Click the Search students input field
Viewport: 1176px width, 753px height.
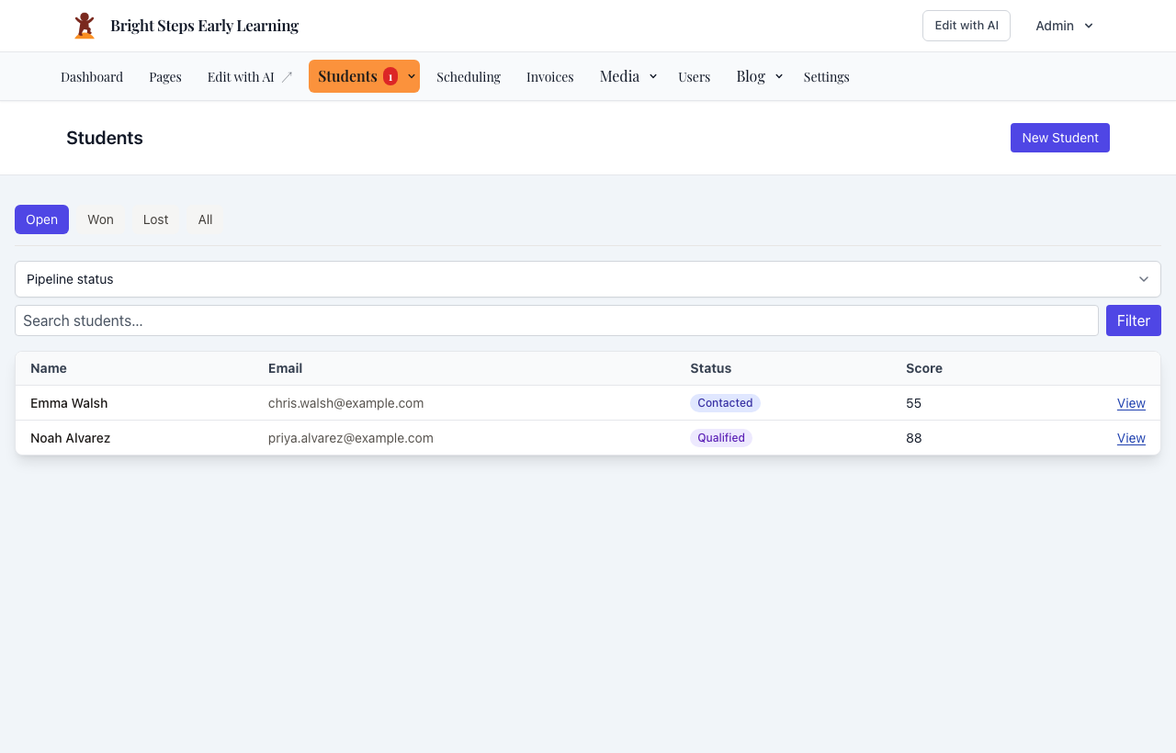click(x=557, y=320)
